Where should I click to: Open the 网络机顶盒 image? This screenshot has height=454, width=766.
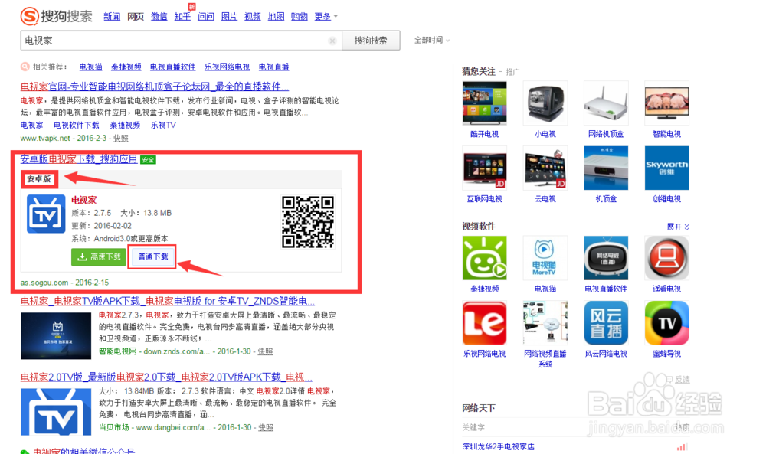[606, 103]
